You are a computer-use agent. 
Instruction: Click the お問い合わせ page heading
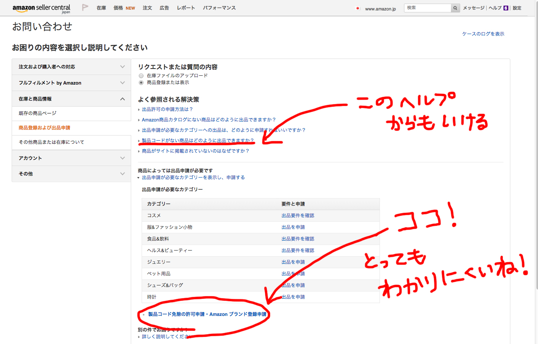[42, 27]
